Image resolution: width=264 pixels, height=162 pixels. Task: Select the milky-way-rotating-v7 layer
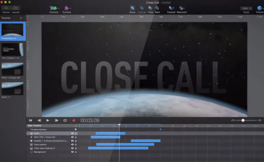tap(52, 148)
